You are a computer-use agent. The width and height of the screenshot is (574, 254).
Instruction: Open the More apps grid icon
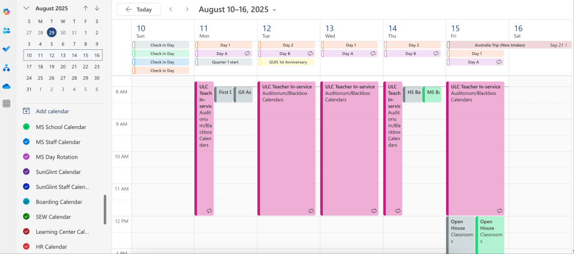(7, 104)
